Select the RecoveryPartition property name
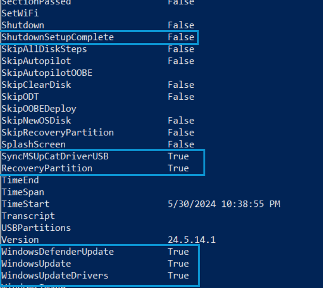 pyautogui.click(x=47, y=168)
